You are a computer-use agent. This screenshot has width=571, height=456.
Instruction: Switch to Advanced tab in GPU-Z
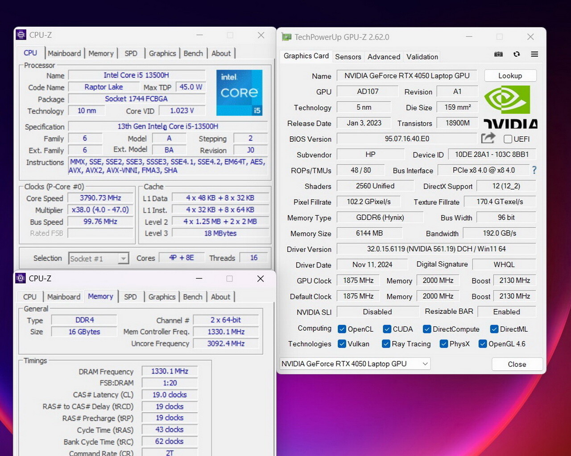[384, 57]
